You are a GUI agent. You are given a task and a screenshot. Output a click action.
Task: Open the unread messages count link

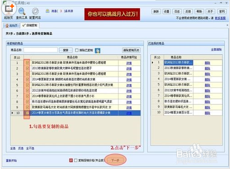(62, 11)
